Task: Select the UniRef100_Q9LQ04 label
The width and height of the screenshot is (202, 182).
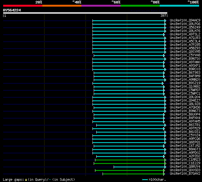Action: tap(185, 97)
